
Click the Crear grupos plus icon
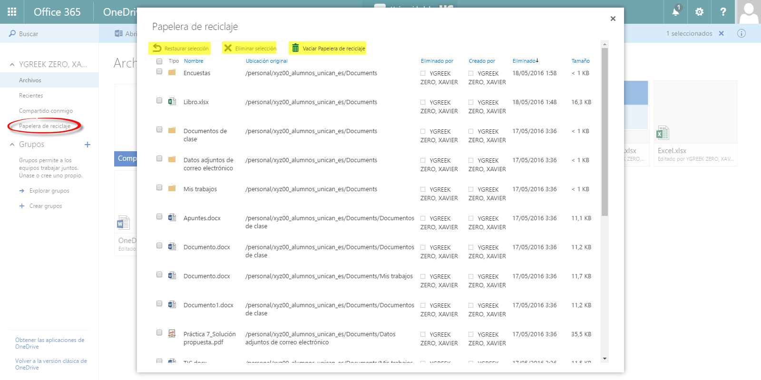22,206
